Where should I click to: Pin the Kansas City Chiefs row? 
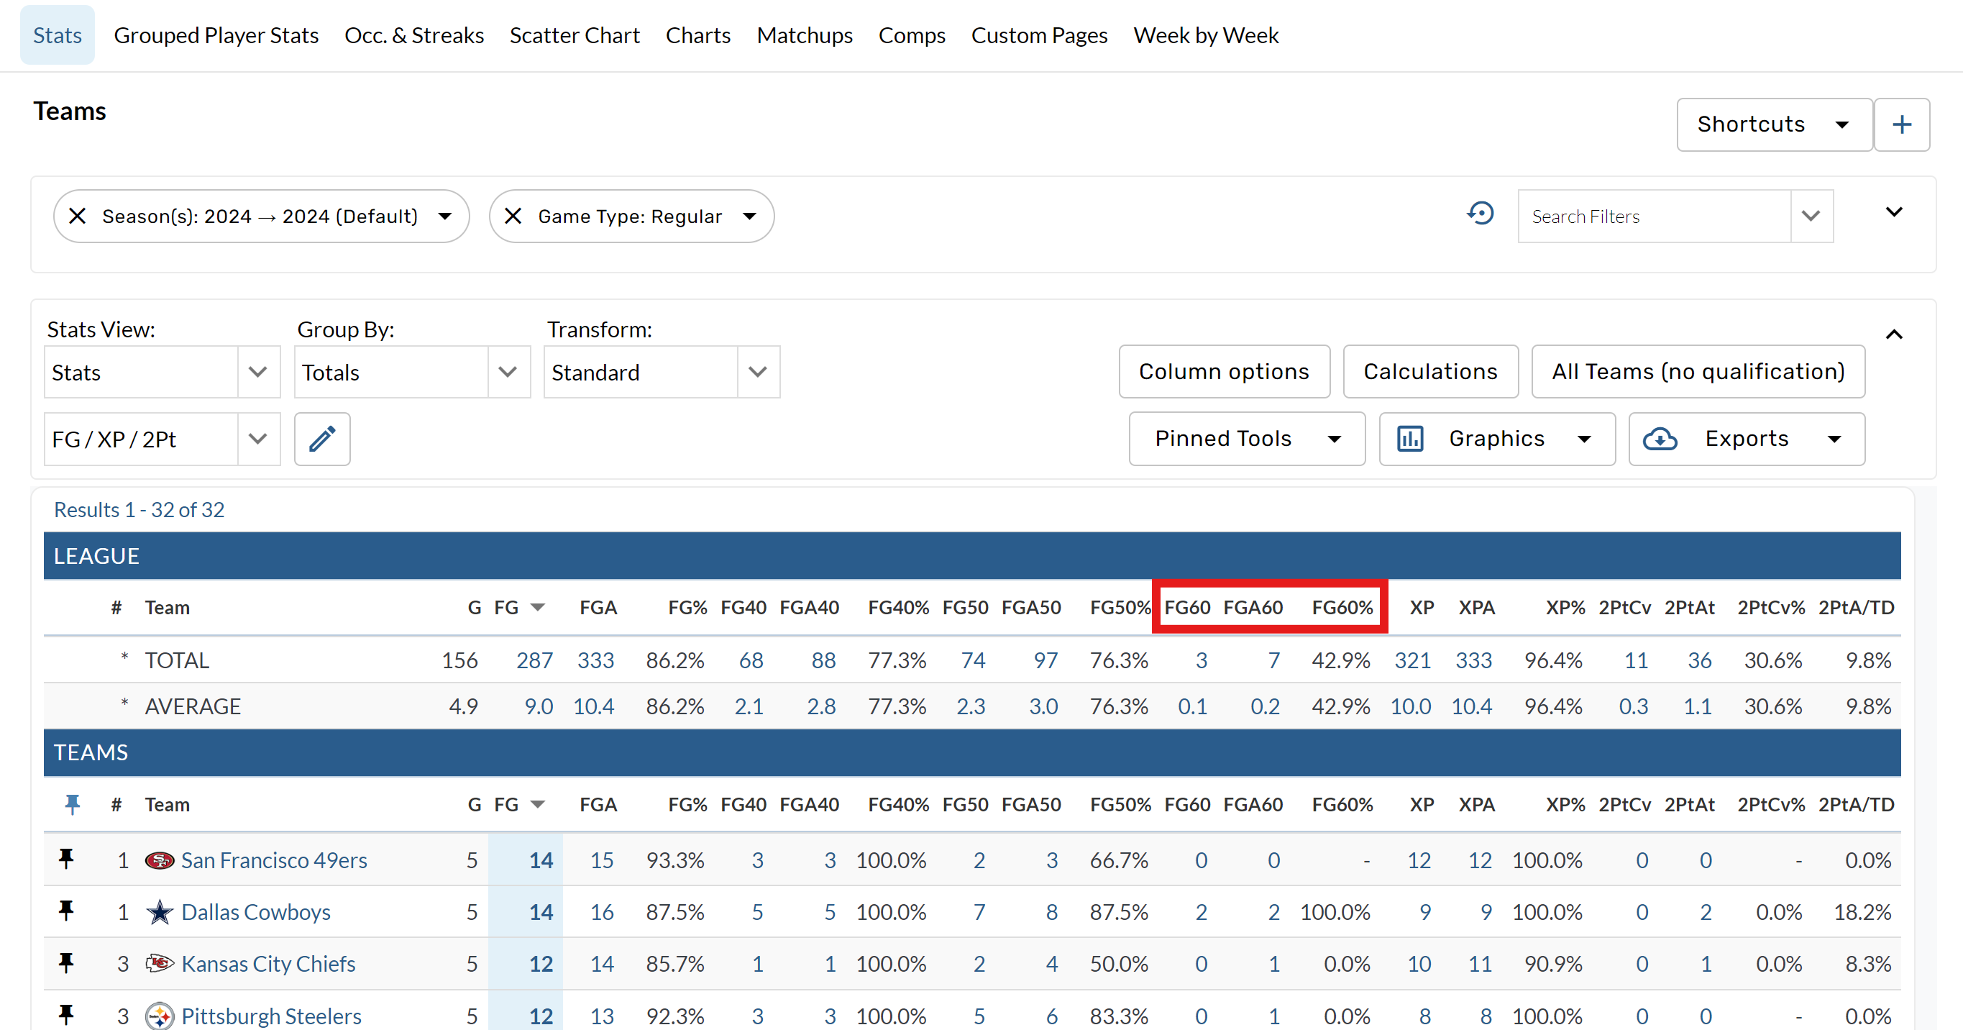point(66,963)
